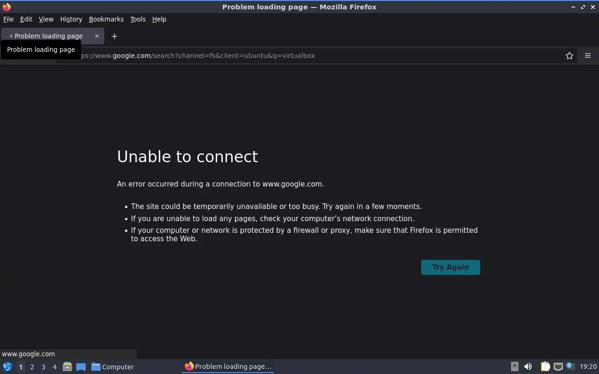This screenshot has width=599, height=374.
Task: Open the File menu
Action: (x=8, y=19)
